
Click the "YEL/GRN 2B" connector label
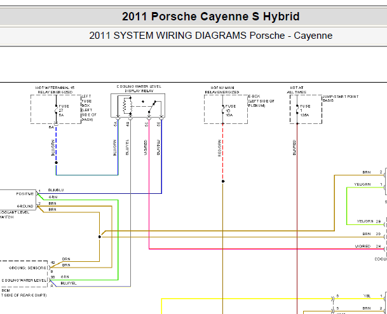pyautogui.click(x=369, y=221)
